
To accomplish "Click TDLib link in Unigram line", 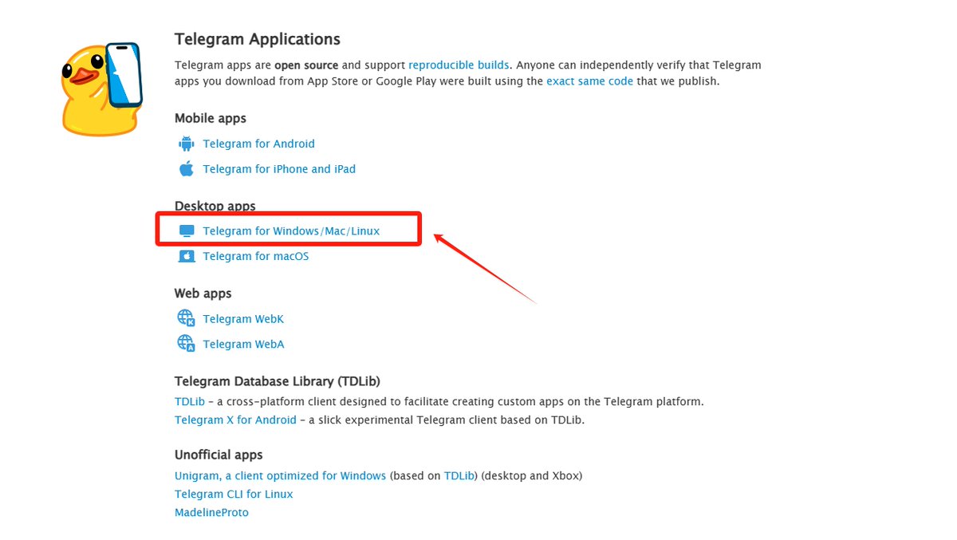I will 459,475.
